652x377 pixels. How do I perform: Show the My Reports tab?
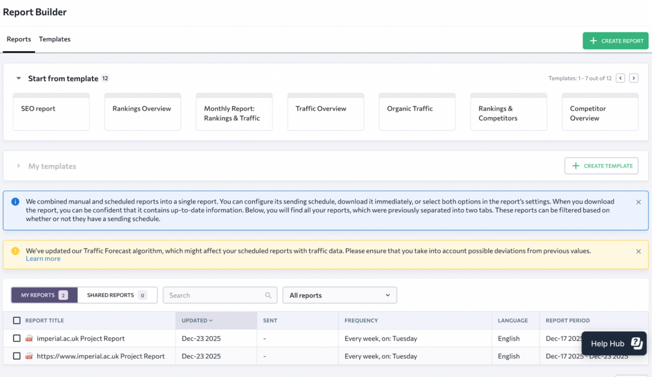click(x=45, y=295)
